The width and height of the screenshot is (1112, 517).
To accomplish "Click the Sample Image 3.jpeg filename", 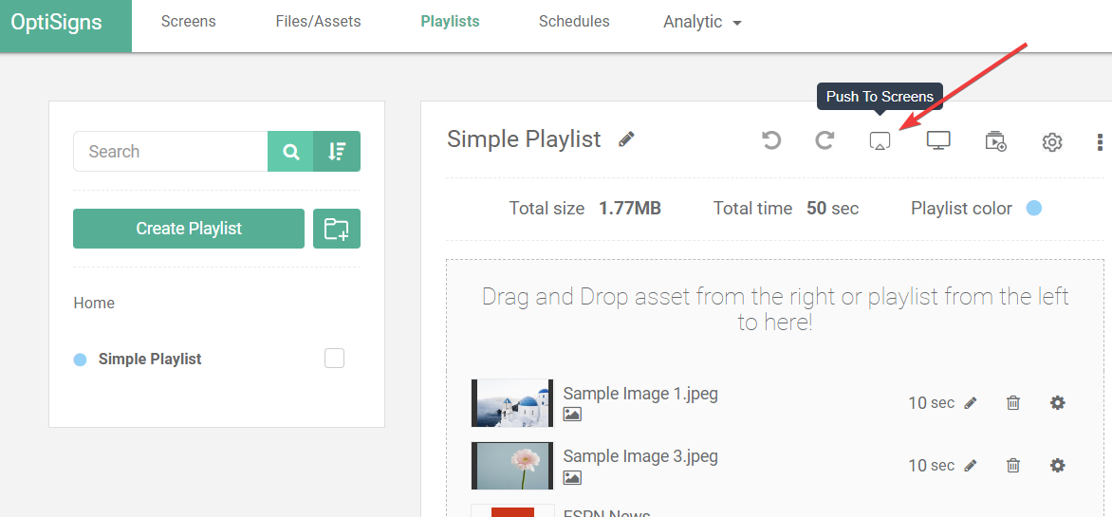I will [x=640, y=456].
